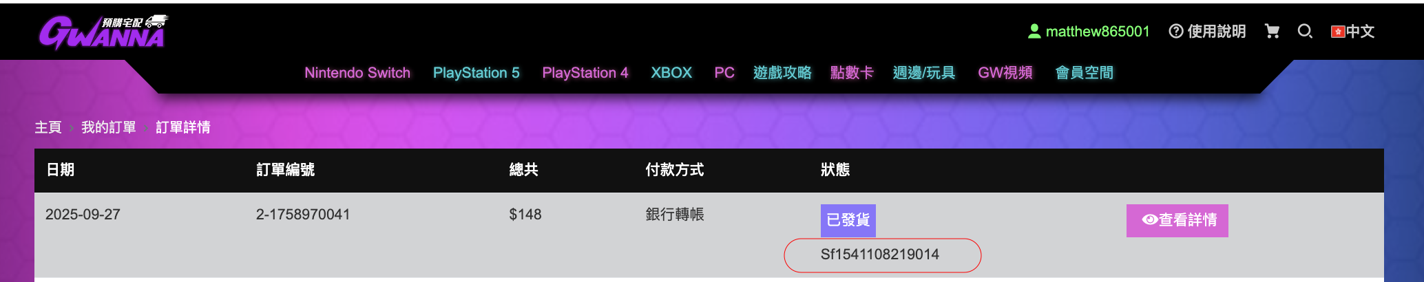This screenshot has height=282, width=1424.
Task: Go back to 我的訂單 breadcrumb
Action: [x=108, y=127]
